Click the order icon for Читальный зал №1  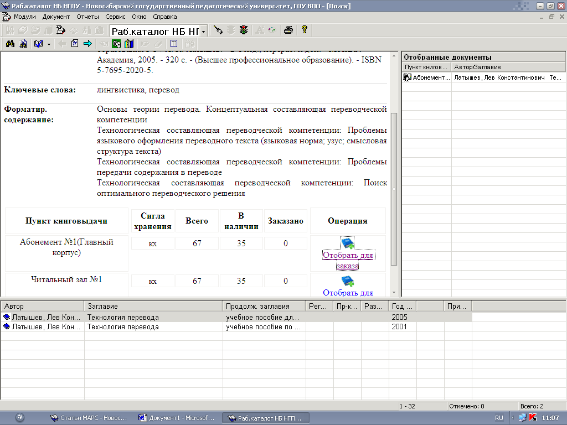click(348, 281)
